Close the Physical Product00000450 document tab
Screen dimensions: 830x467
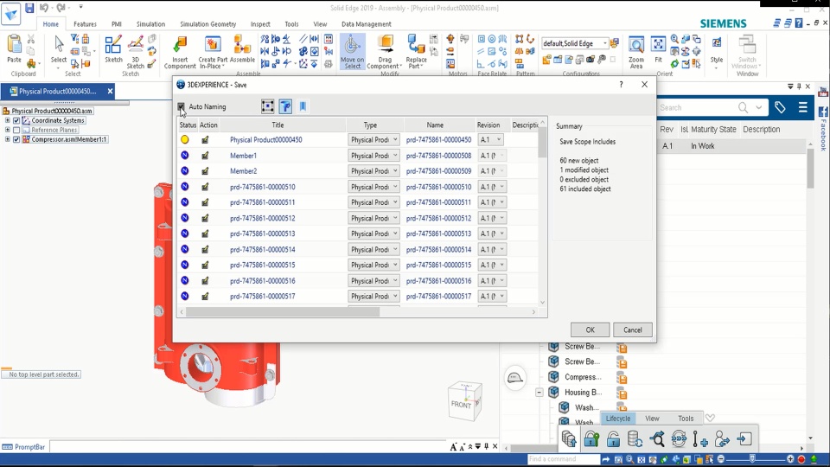pyautogui.click(x=110, y=91)
